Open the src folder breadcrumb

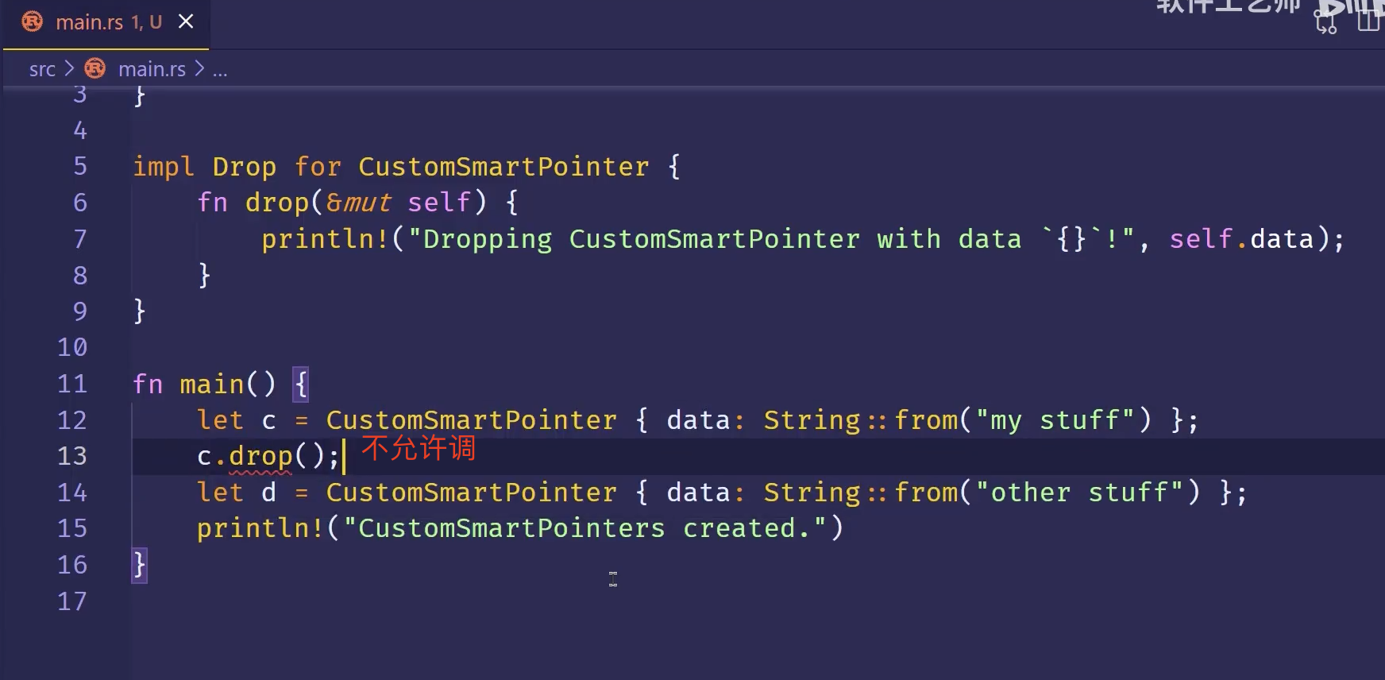tap(42, 70)
